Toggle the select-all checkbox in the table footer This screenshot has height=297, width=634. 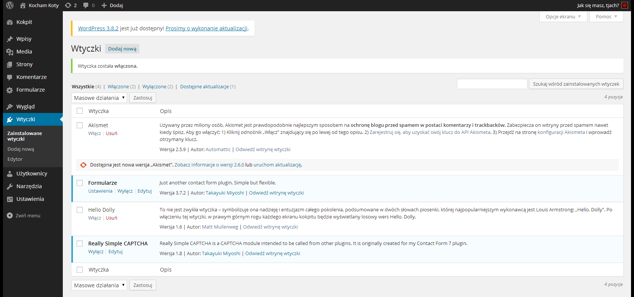point(80,270)
